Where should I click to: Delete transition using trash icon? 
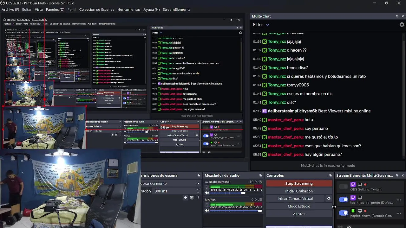click(192, 198)
